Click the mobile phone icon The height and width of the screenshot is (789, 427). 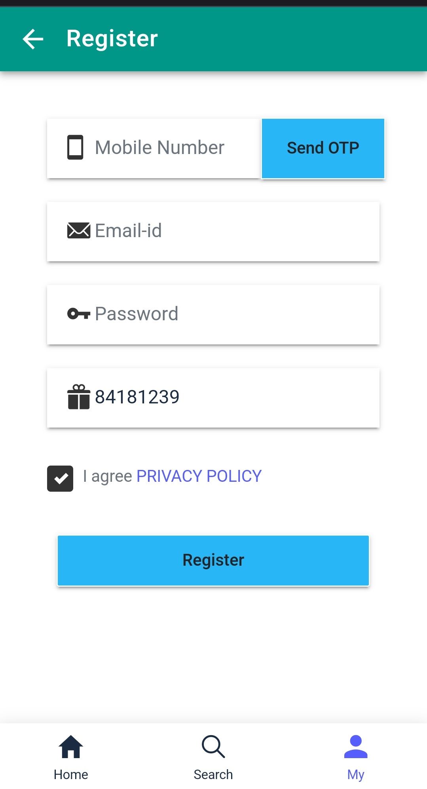point(75,147)
